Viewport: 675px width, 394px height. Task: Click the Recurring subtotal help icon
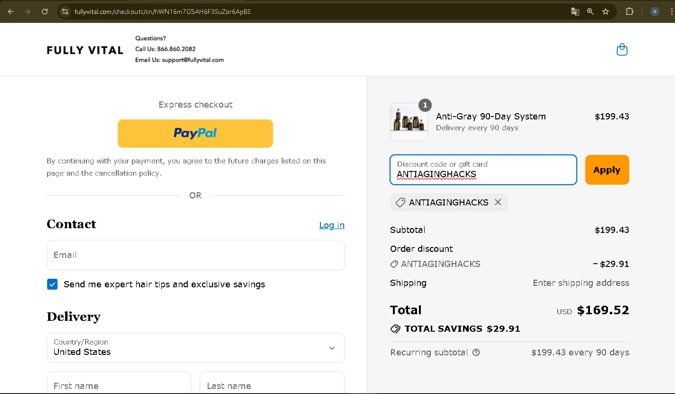point(476,353)
